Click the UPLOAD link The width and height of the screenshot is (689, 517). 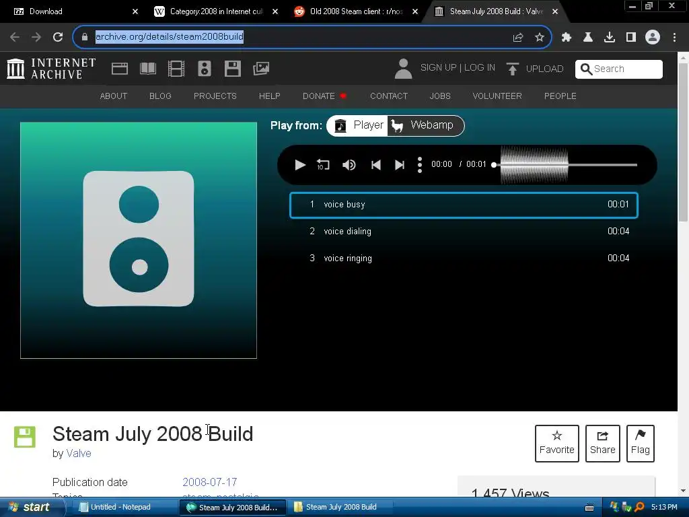pyautogui.click(x=544, y=69)
